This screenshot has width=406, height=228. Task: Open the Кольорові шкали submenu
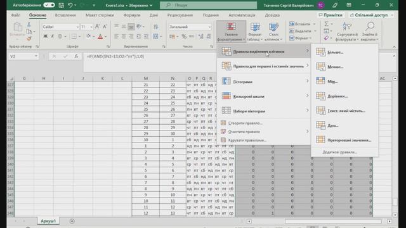pyautogui.click(x=264, y=96)
